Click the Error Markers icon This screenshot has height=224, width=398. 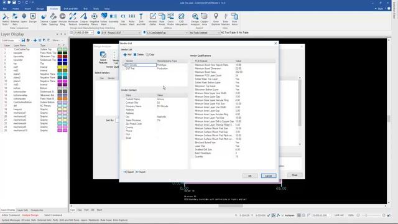(x=225, y=19)
